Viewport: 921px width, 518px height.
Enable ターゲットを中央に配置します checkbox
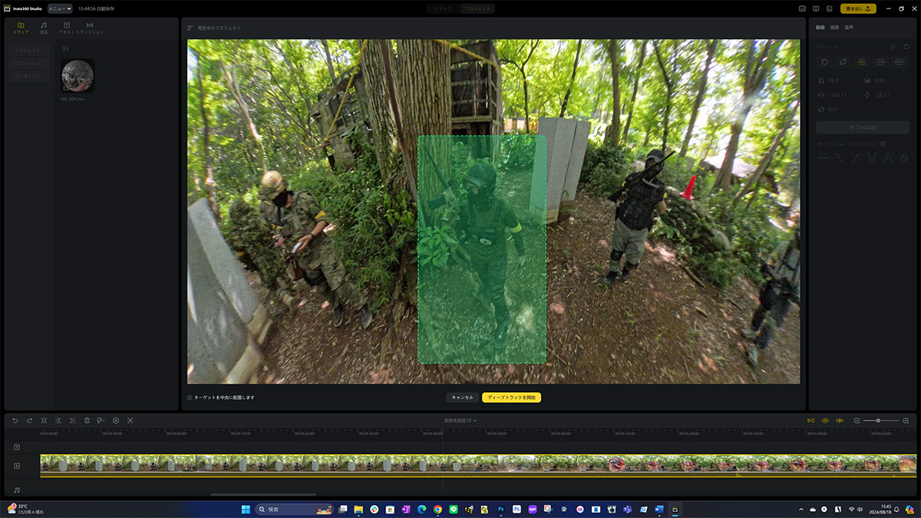[x=190, y=398]
